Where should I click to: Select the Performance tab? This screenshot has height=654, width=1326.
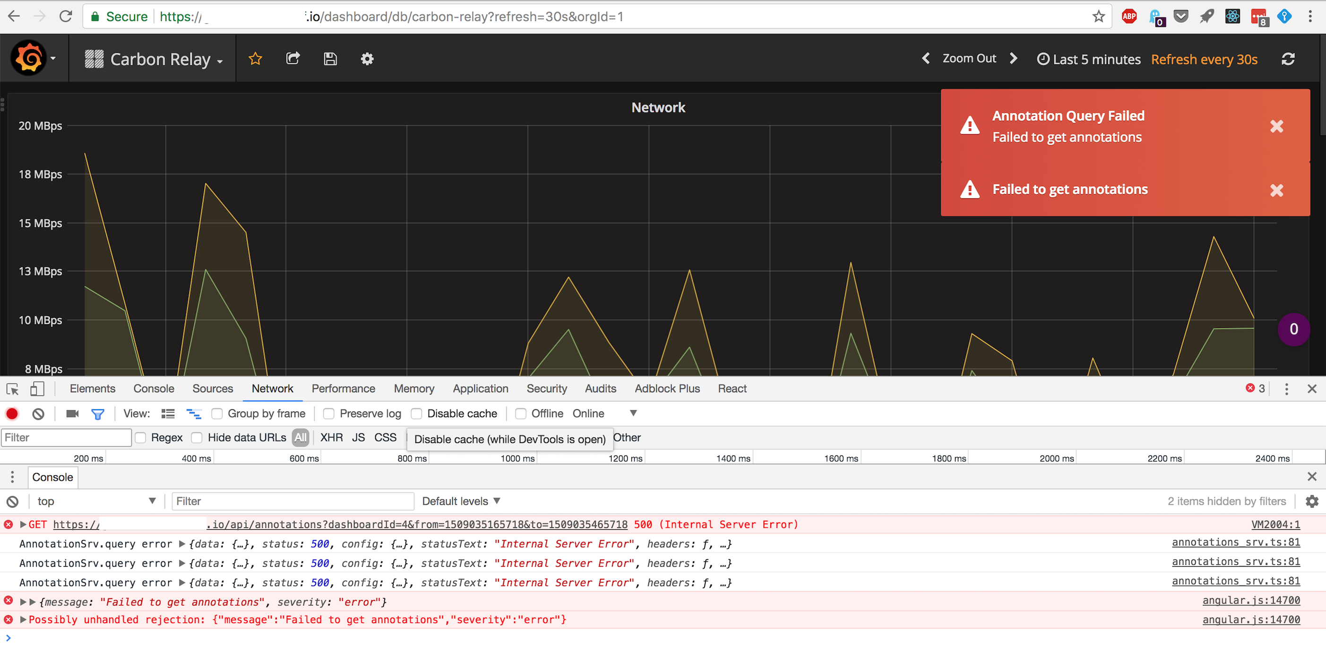point(343,388)
